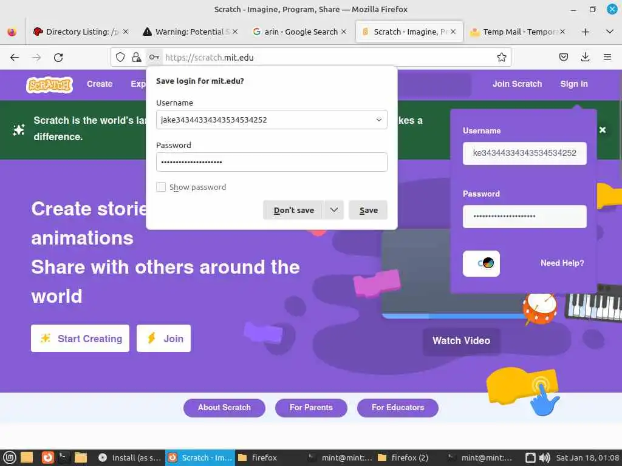The height and width of the screenshot is (466, 622).
Task: Click Sign in in the navbar
Action: click(x=573, y=84)
